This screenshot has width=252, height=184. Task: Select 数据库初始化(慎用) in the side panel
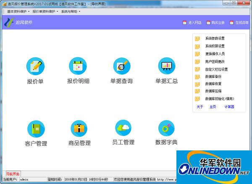(220, 99)
